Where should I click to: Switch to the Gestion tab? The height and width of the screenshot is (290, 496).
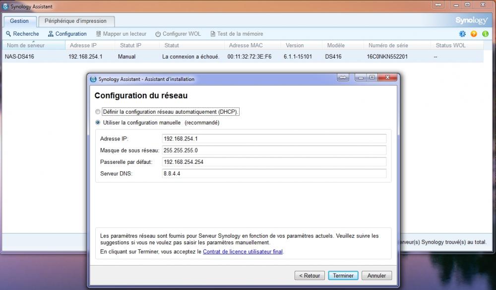pyautogui.click(x=19, y=21)
